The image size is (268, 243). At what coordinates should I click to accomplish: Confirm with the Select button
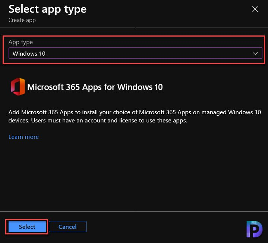(27, 227)
